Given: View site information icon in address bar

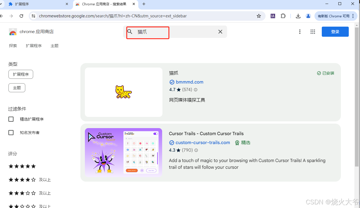Looking at the screenshot, I should (33, 16).
